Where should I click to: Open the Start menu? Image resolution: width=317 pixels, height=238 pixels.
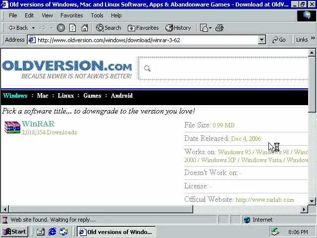click(x=15, y=232)
